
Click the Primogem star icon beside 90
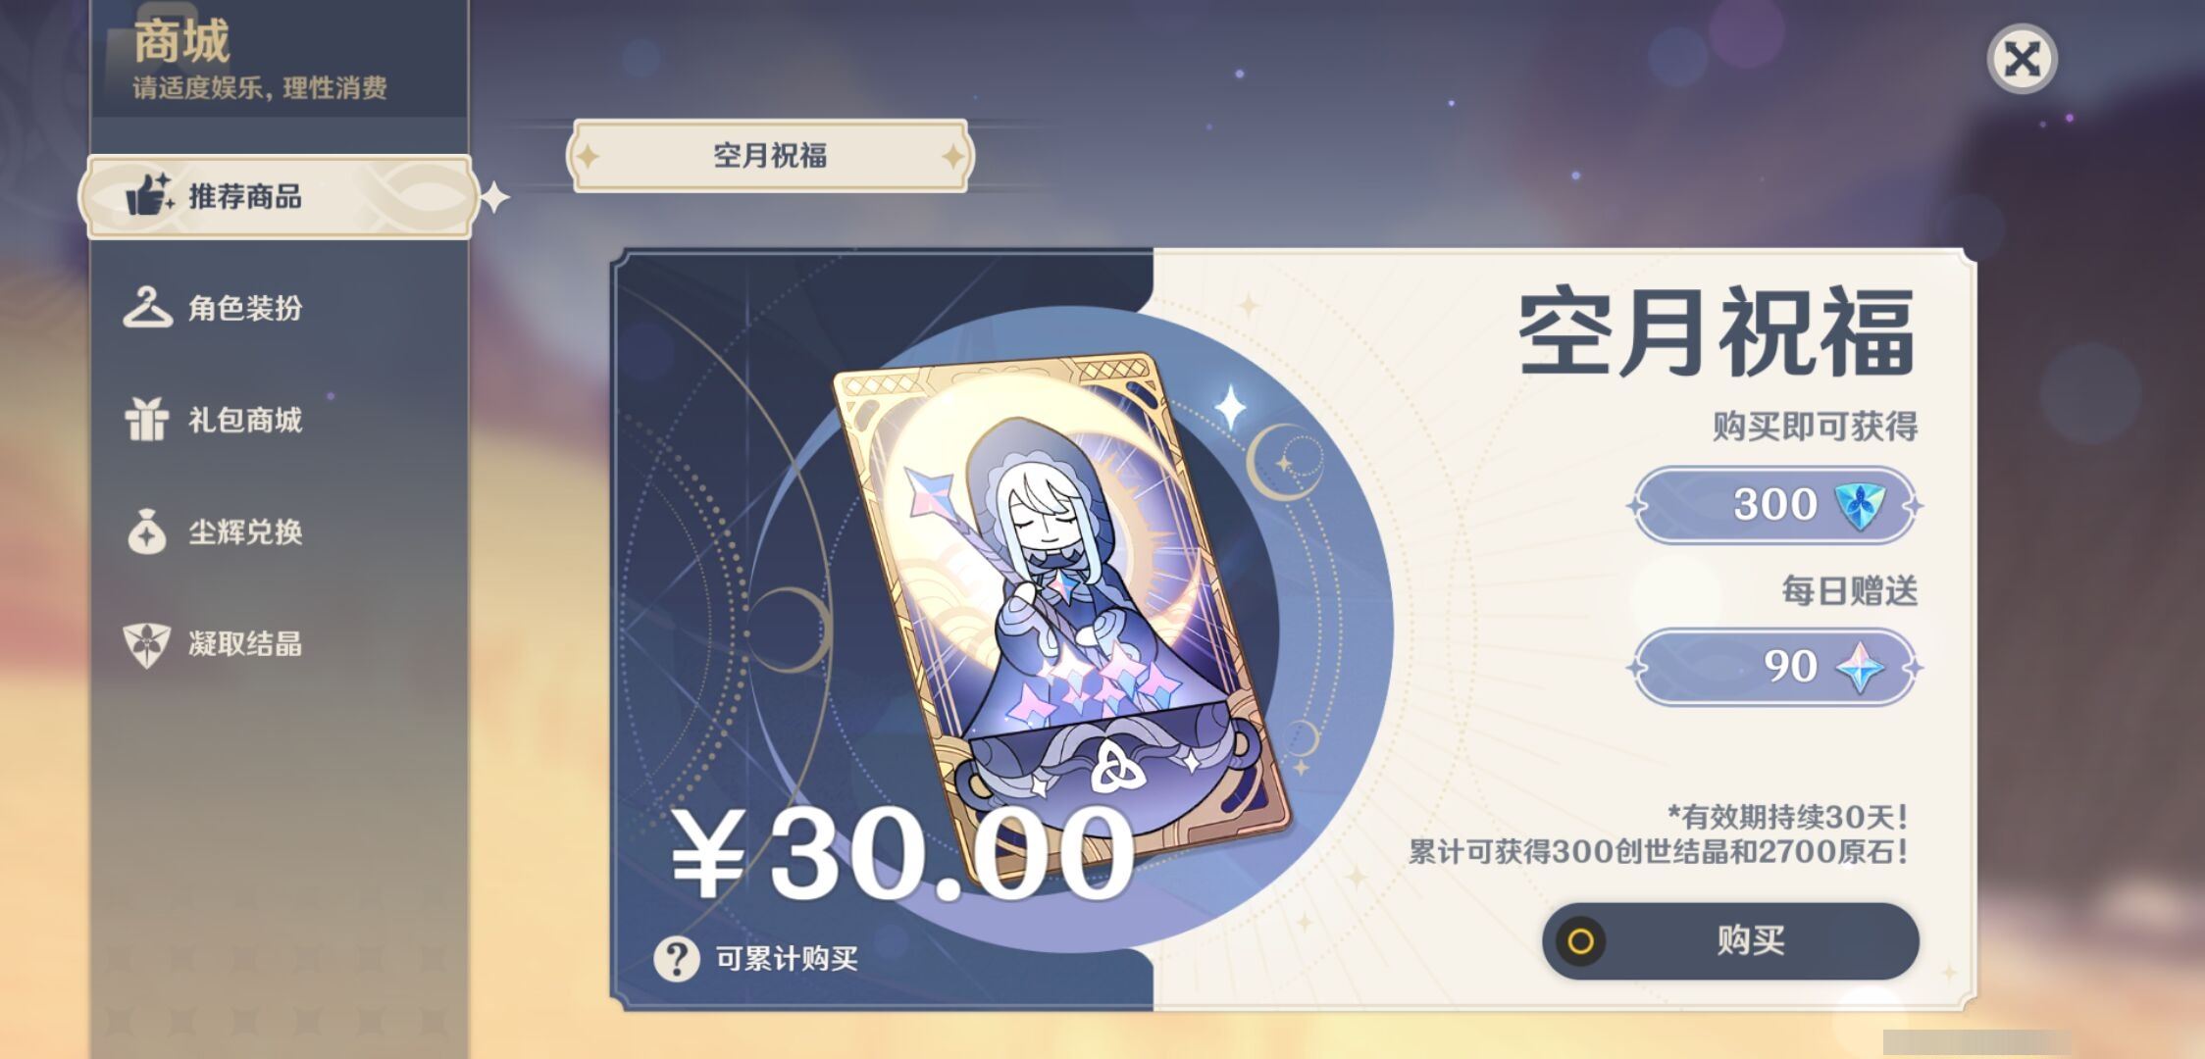pyautogui.click(x=1860, y=668)
